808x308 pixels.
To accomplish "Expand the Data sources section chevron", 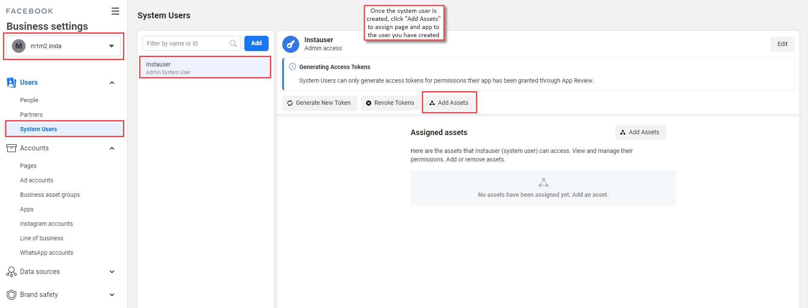I will pos(112,272).
